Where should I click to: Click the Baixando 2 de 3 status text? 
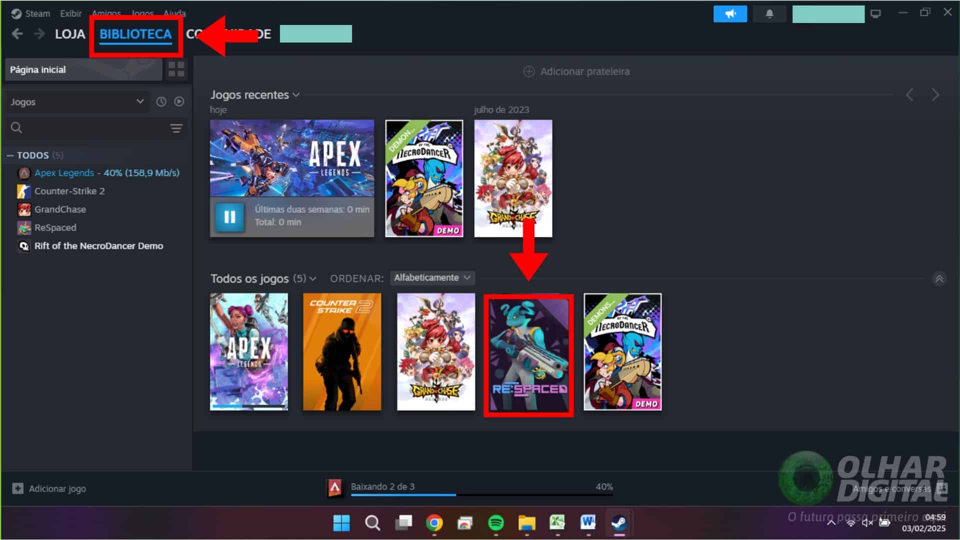[x=382, y=486]
